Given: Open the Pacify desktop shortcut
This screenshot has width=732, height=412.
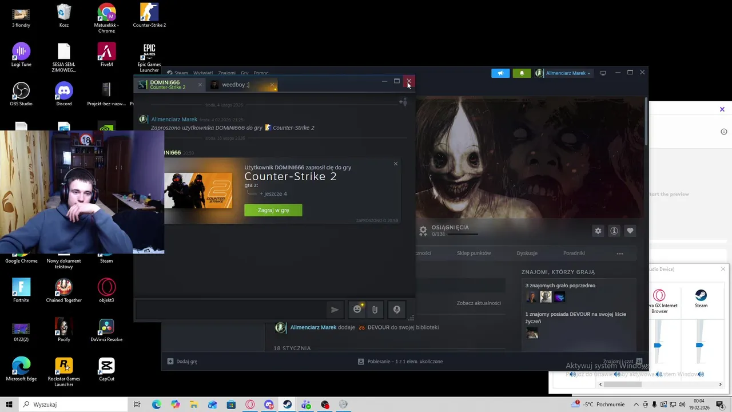Looking at the screenshot, I should (64, 330).
